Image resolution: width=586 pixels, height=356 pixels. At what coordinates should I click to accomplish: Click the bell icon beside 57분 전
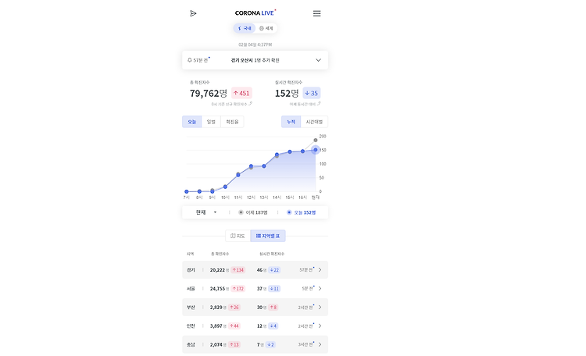(190, 60)
